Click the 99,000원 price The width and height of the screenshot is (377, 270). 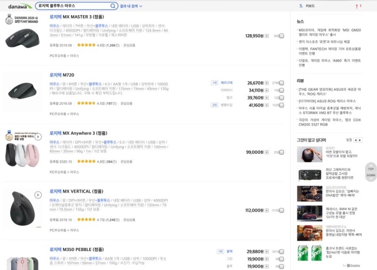[x=255, y=152]
